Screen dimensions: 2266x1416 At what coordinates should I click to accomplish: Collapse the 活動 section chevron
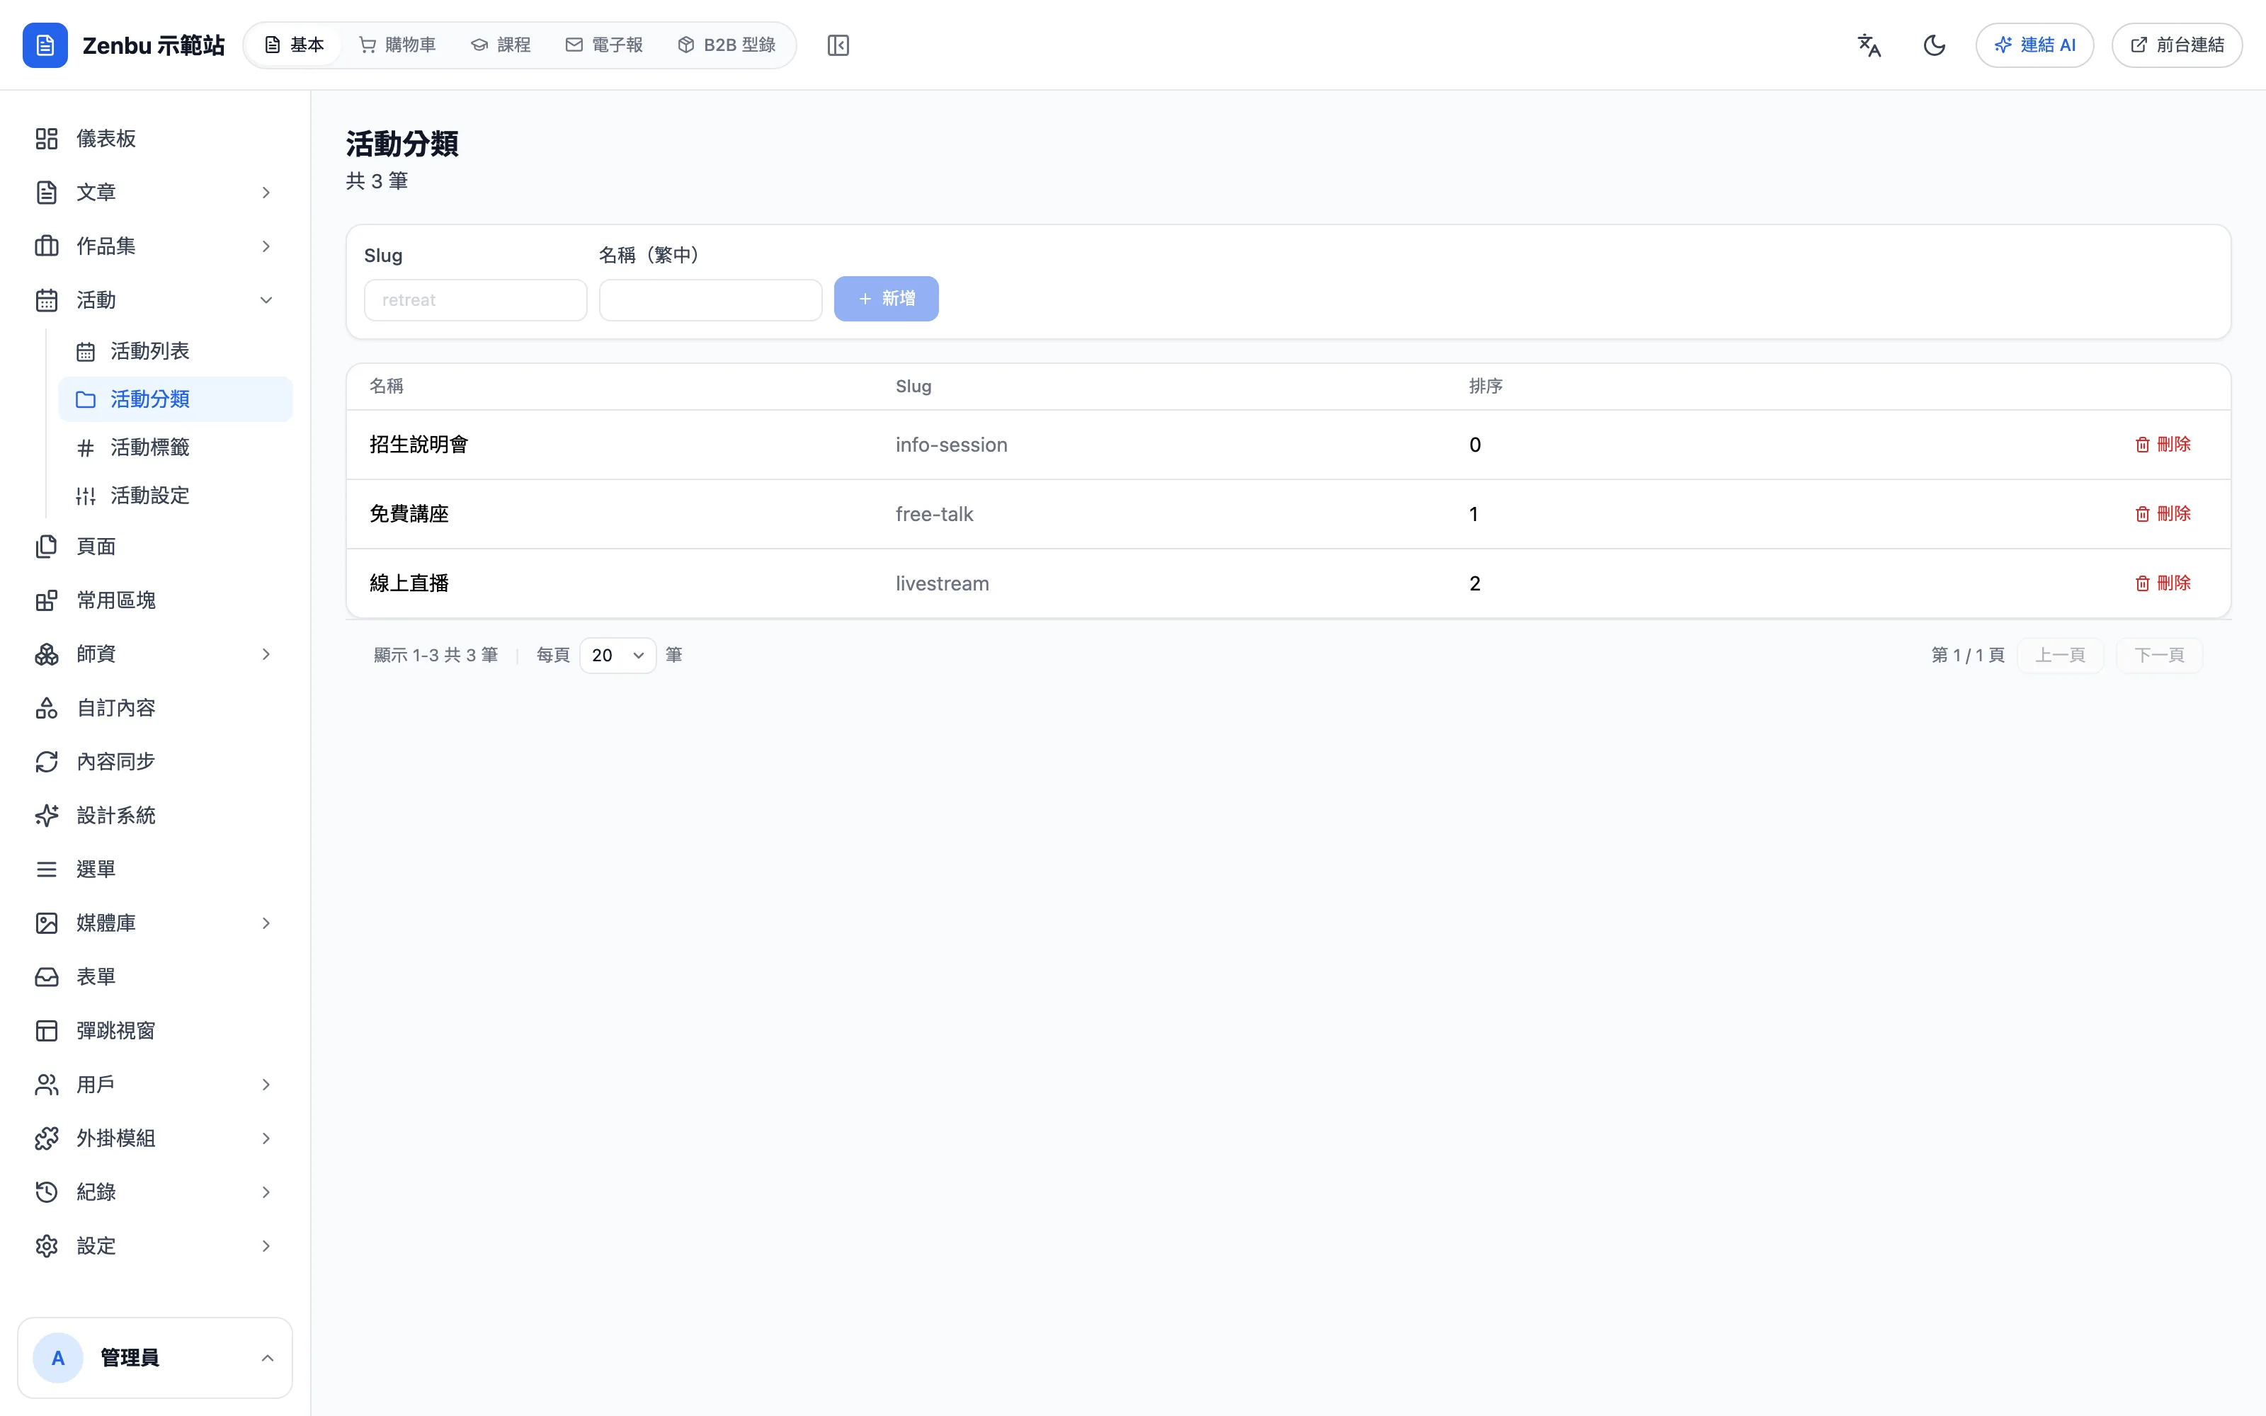click(266, 299)
